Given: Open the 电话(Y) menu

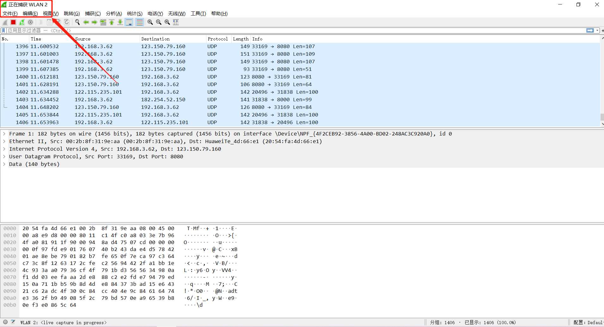Looking at the screenshot, I should tap(155, 14).
